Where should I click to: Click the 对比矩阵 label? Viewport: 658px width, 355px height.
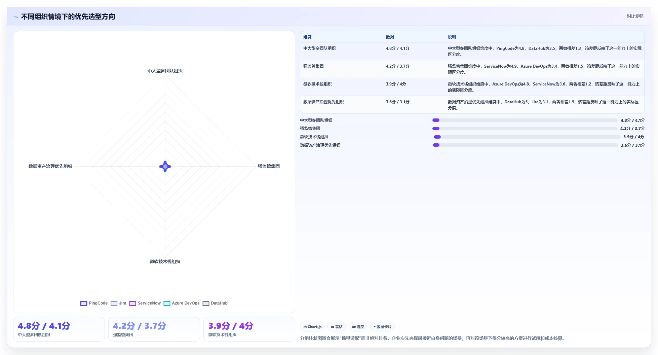635,16
